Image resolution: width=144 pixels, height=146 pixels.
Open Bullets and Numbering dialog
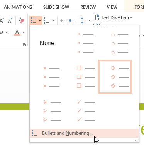84,133
